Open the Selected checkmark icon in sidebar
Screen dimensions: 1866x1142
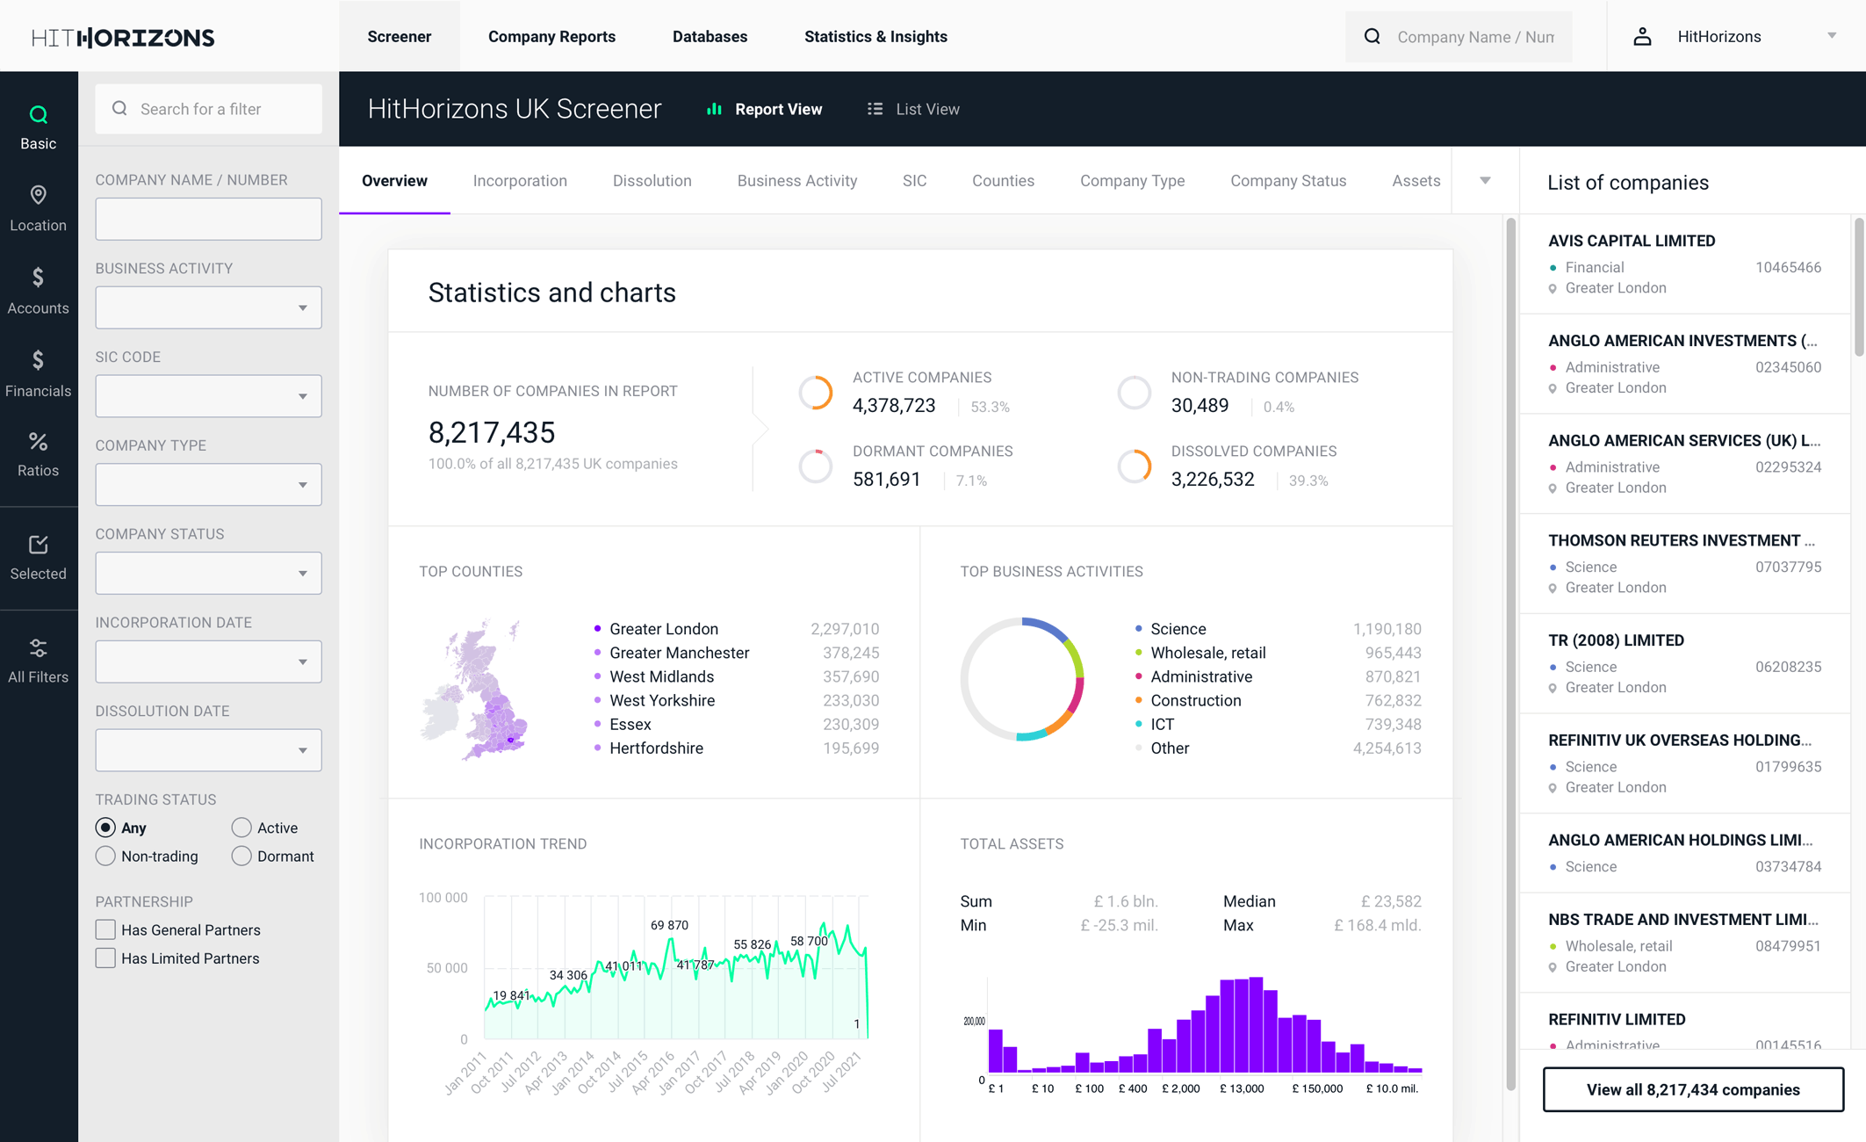coord(38,545)
